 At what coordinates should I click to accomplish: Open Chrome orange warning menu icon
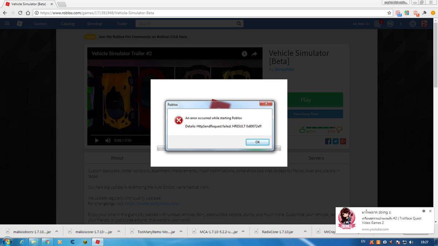[x=433, y=13]
